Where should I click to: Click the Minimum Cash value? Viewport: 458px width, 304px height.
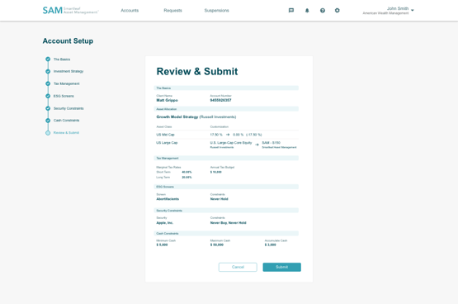click(x=162, y=245)
